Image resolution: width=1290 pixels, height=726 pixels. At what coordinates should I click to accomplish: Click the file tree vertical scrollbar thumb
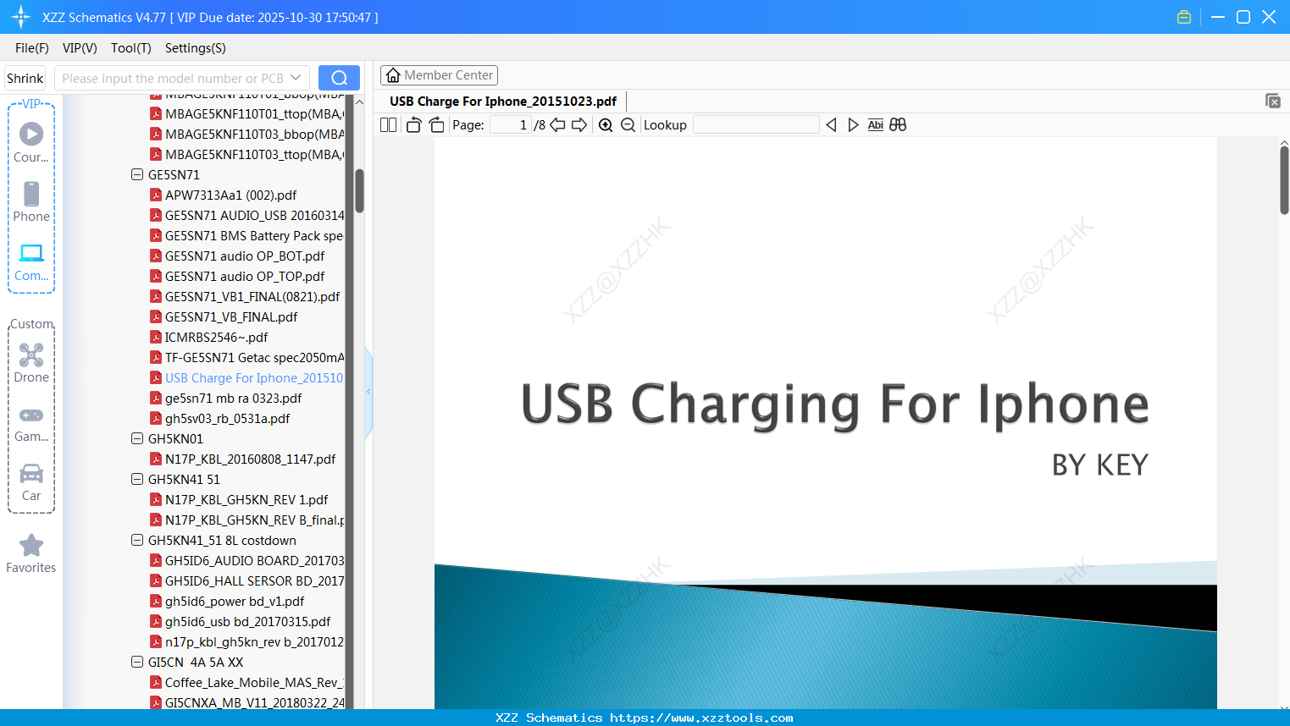[359, 190]
